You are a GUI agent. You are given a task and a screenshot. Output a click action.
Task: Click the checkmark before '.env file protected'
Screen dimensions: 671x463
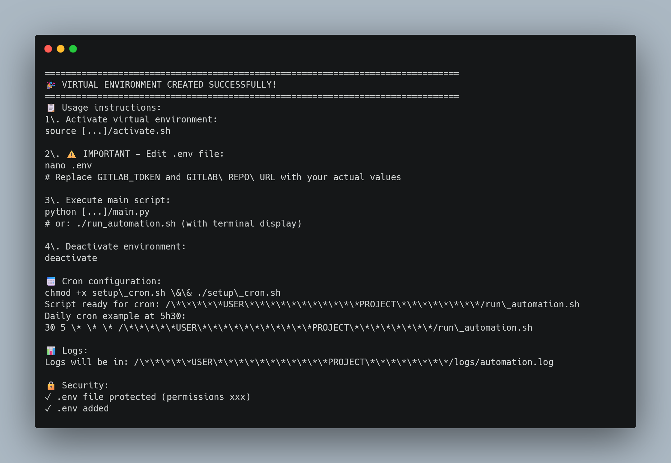[x=48, y=397]
